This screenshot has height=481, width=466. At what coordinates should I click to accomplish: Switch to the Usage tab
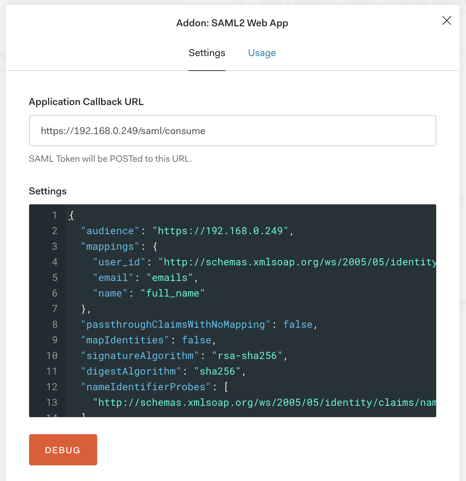pos(262,53)
